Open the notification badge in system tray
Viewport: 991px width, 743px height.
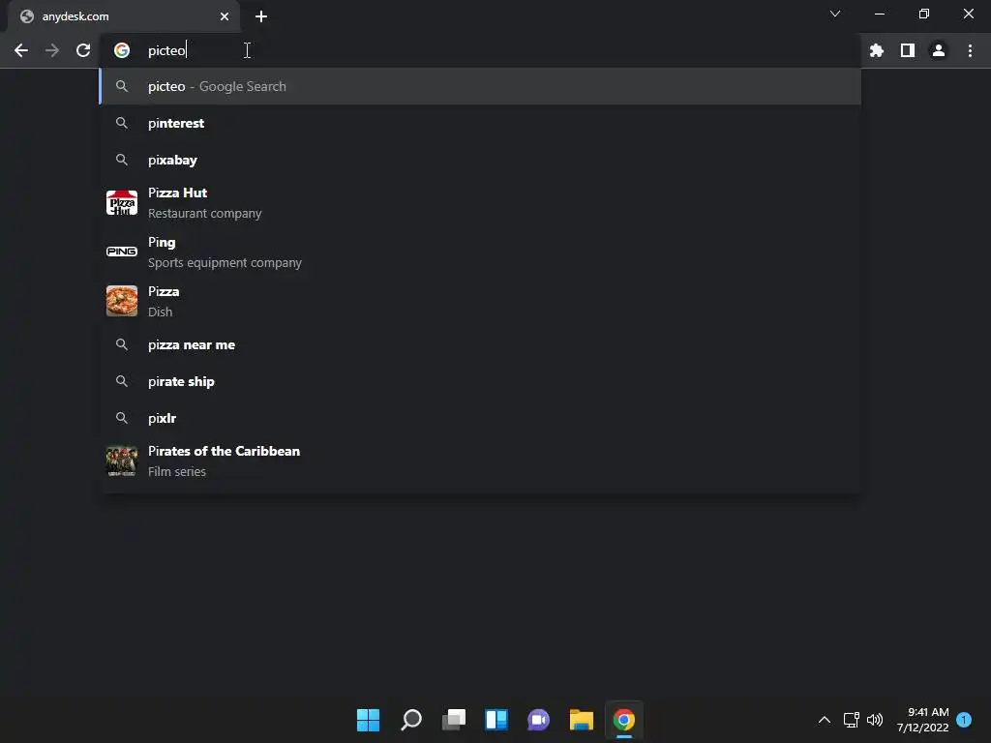tap(964, 719)
